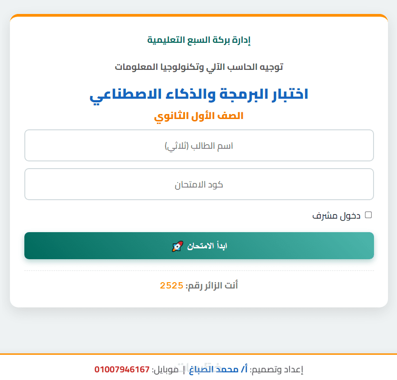The height and width of the screenshot is (380, 397).
Task: Click توجيه الحاسب الآلي وتكنولوجيا المعلومات subtitle
Action: click(x=199, y=67)
